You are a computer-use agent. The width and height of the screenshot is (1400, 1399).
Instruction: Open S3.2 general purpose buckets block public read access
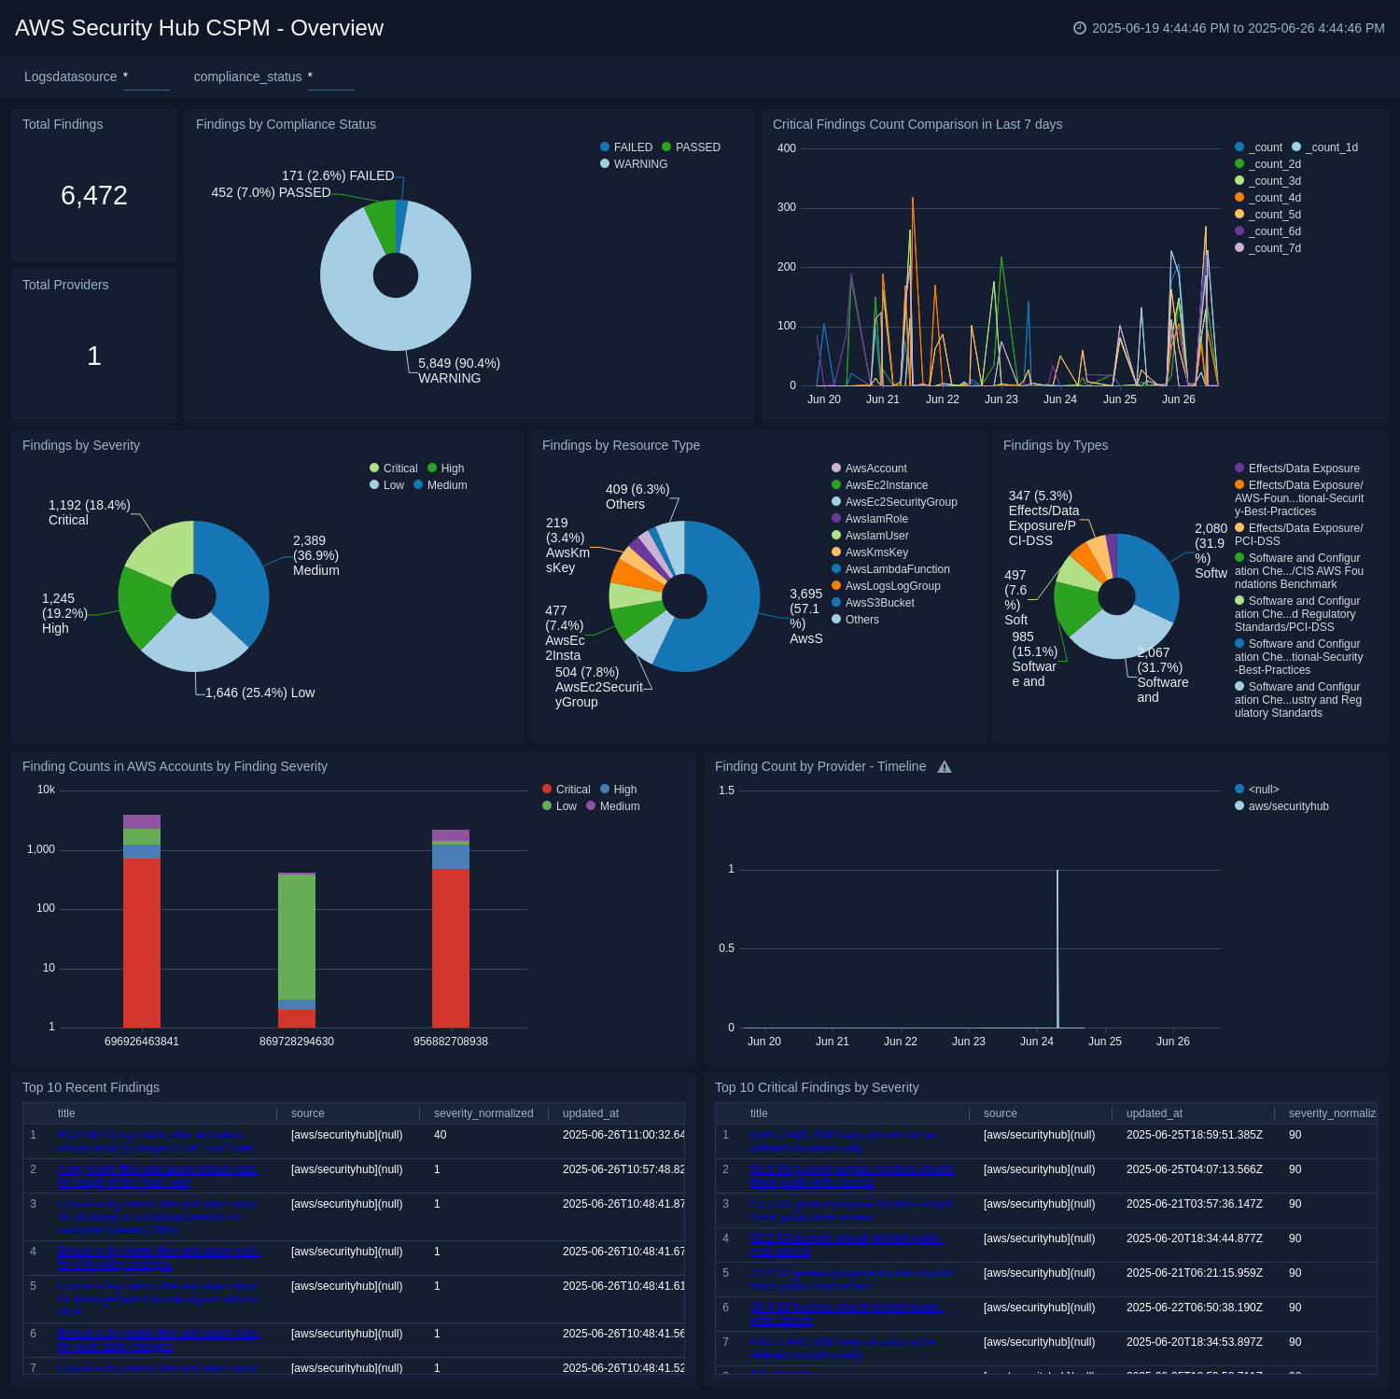point(852,1280)
